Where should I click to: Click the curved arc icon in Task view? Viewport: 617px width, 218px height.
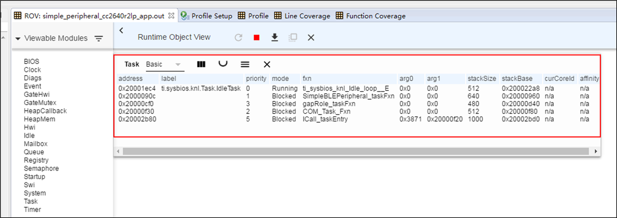(223, 63)
